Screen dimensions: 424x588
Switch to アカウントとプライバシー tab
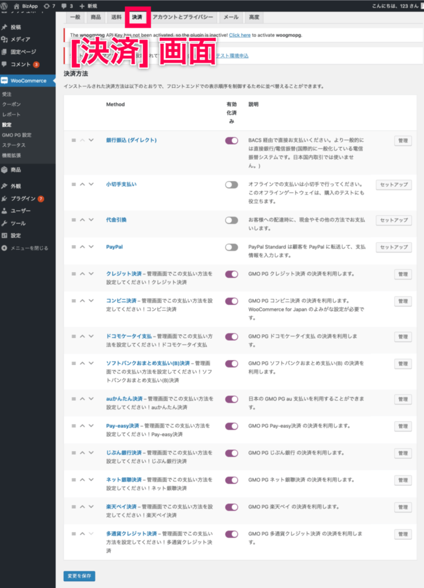click(x=183, y=17)
